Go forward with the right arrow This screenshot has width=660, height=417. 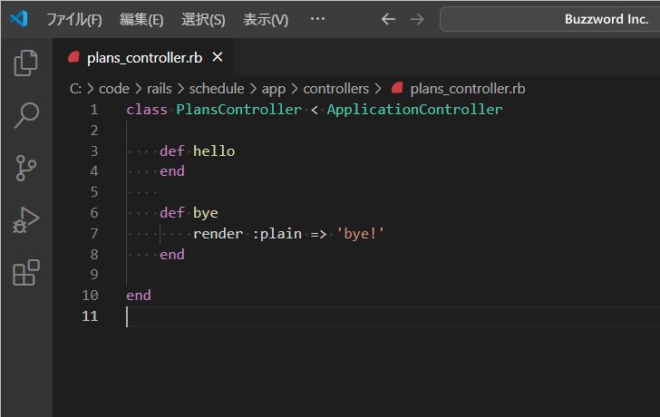tap(417, 19)
